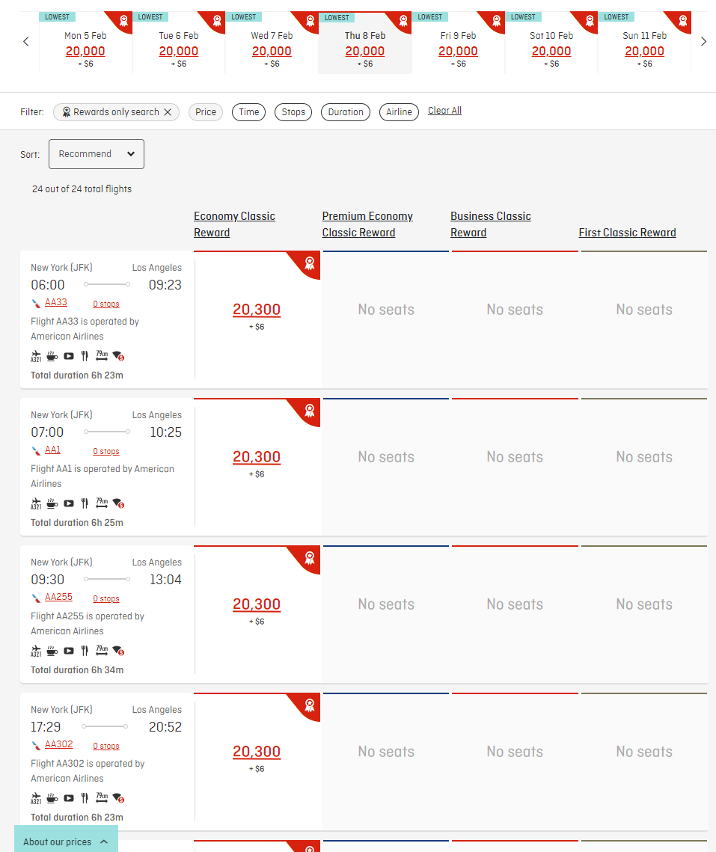716x852 pixels.
Task: Open the Recommend sort dropdown
Action: [x=96, y=154]
